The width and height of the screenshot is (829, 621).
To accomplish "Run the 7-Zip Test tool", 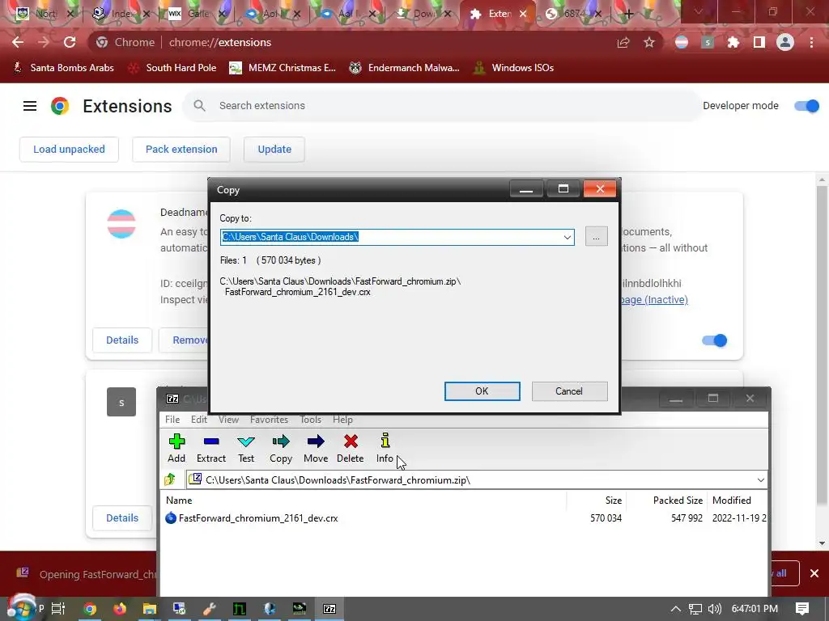I will point(246,441).
